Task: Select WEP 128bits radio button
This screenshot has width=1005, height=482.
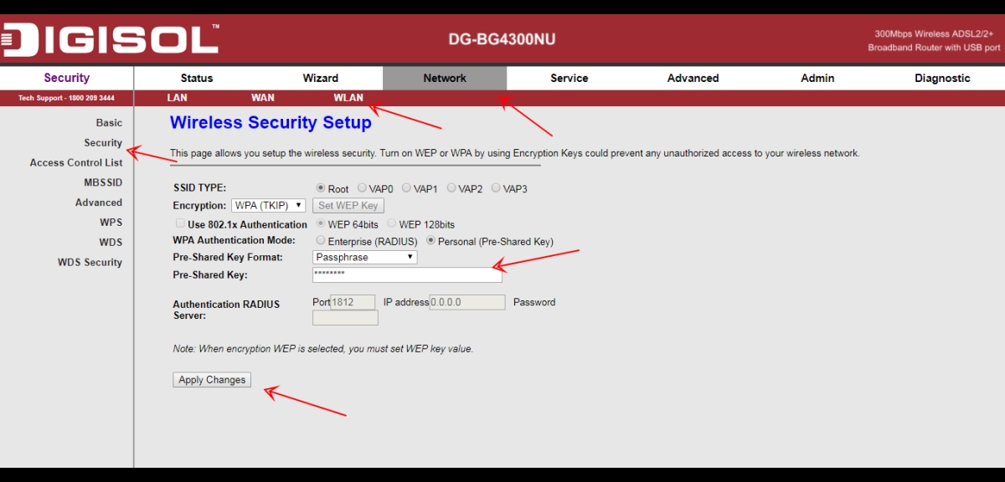Action: click(x=392, y=224)
